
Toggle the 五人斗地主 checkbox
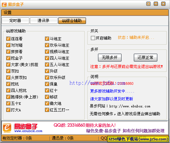coord(47,64)
